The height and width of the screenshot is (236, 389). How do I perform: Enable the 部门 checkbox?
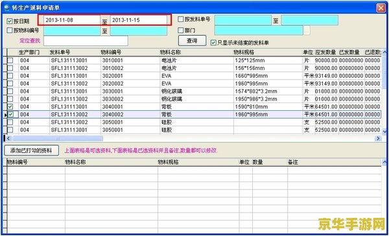pos(181,30)
